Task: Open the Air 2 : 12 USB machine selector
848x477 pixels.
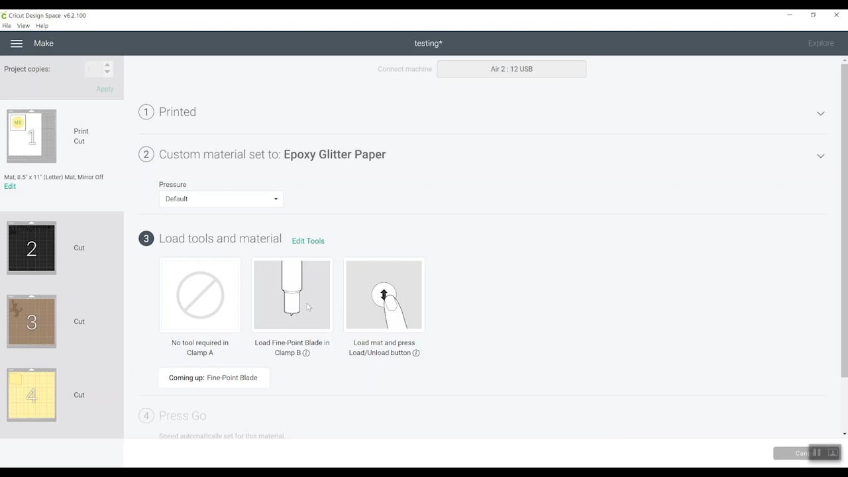Action: click(x=511, y=69)
